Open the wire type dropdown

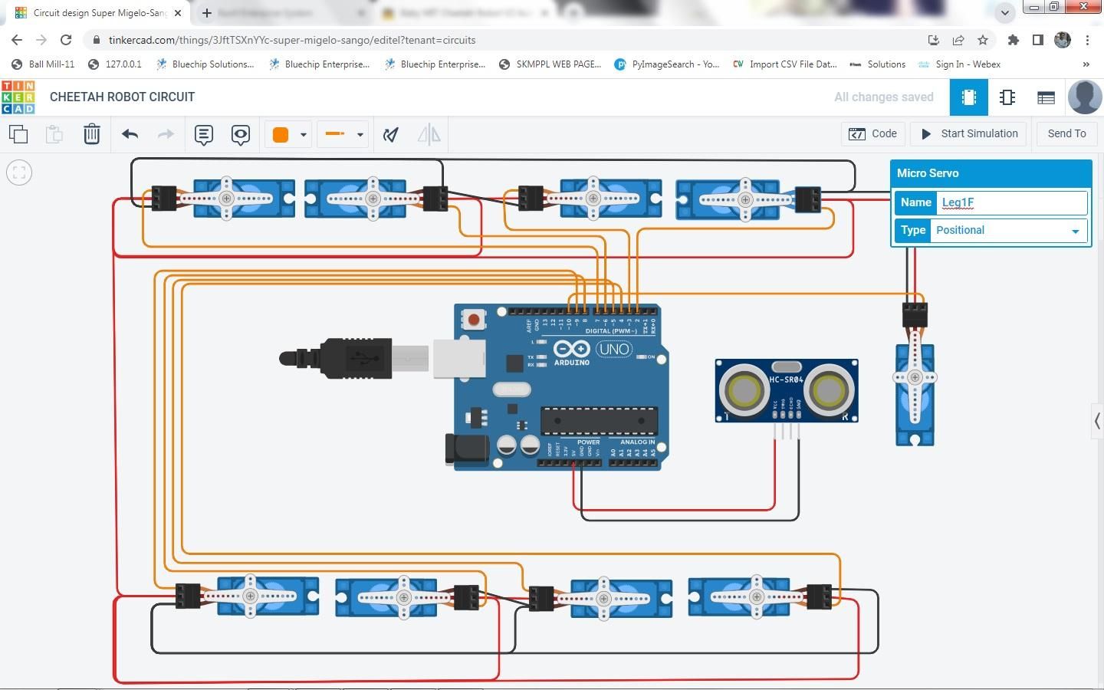point(343,135)
